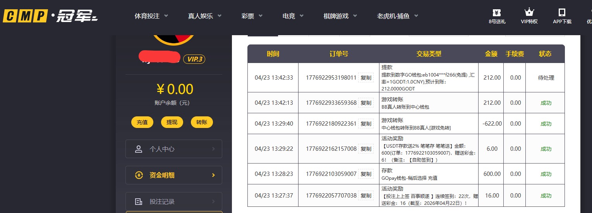592x213 pixels.
Task: Click the 04/23 13:29:40 time cell
Action: (274, 124)
